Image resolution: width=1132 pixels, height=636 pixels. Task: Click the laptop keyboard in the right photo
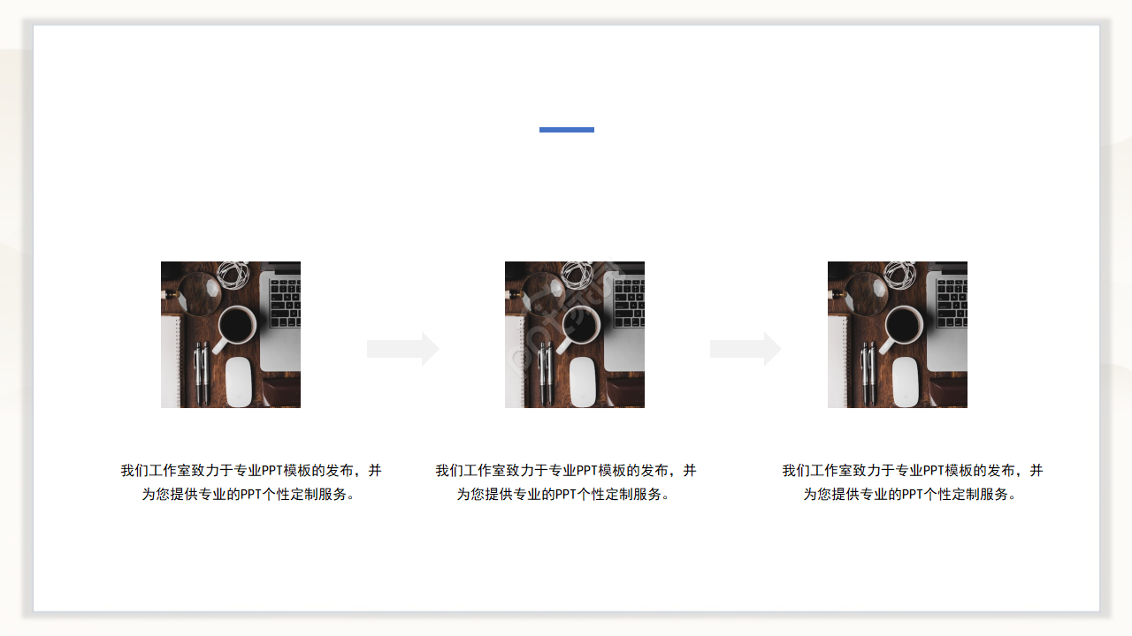click(952, 303)
